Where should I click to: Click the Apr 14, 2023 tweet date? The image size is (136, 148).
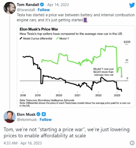click(x=58, y=5)
